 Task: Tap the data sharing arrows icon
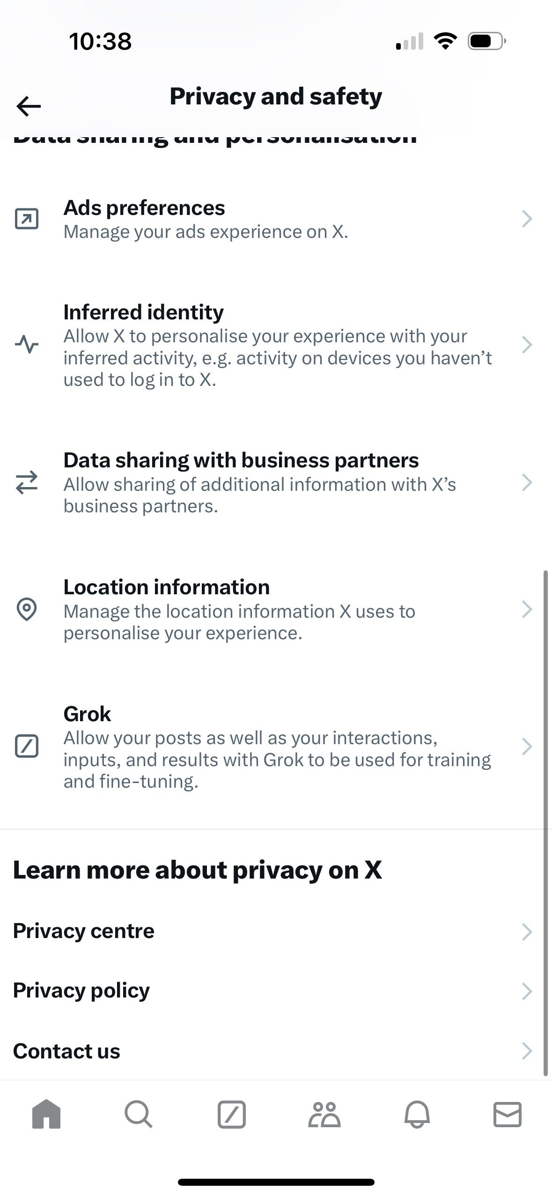coord(27,482)
